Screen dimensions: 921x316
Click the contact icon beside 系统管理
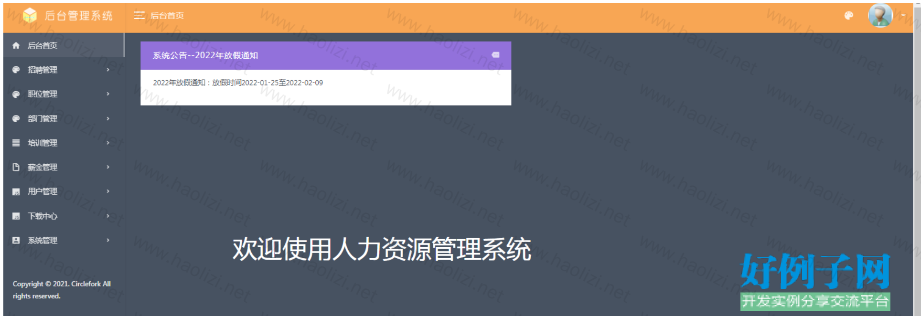click(16, 241)
